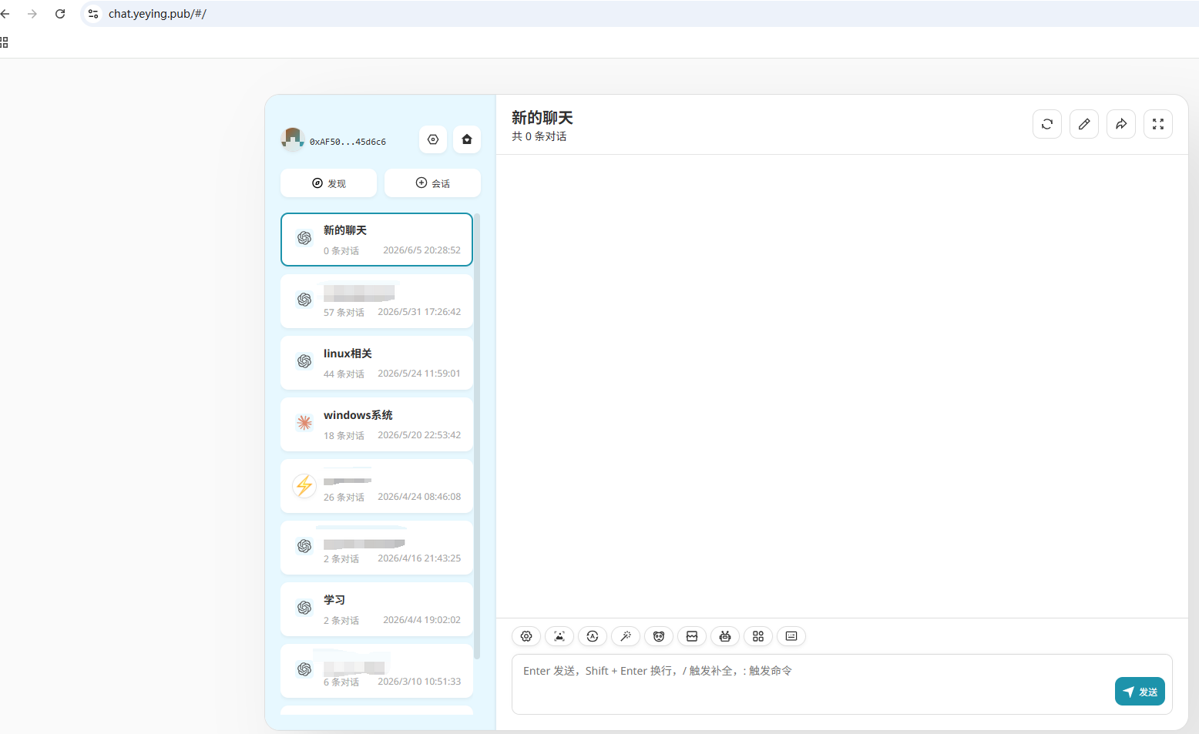
Task: Click the OpenAI icon on 学习 chat
Action: [304, 608]
